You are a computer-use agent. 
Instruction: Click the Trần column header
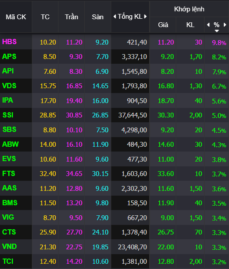click(71, 17)
